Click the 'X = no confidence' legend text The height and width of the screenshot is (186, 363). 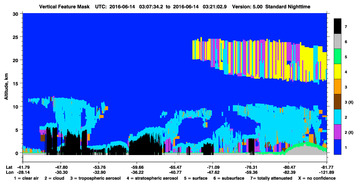point(317,178)
